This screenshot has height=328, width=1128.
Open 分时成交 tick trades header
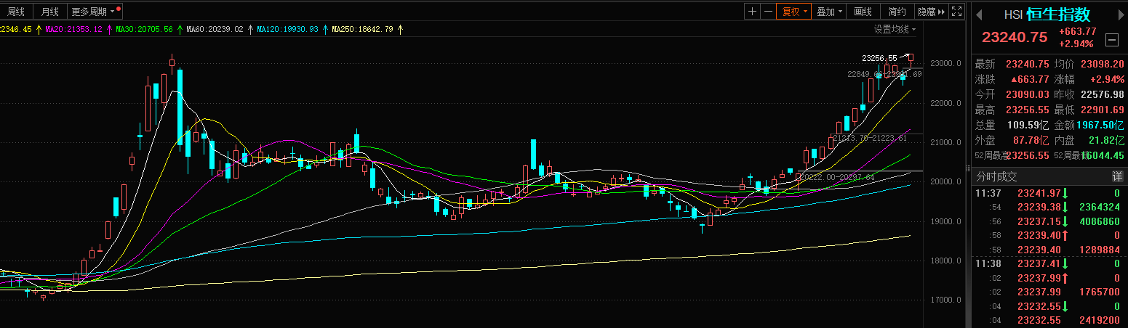pos(996,176)
